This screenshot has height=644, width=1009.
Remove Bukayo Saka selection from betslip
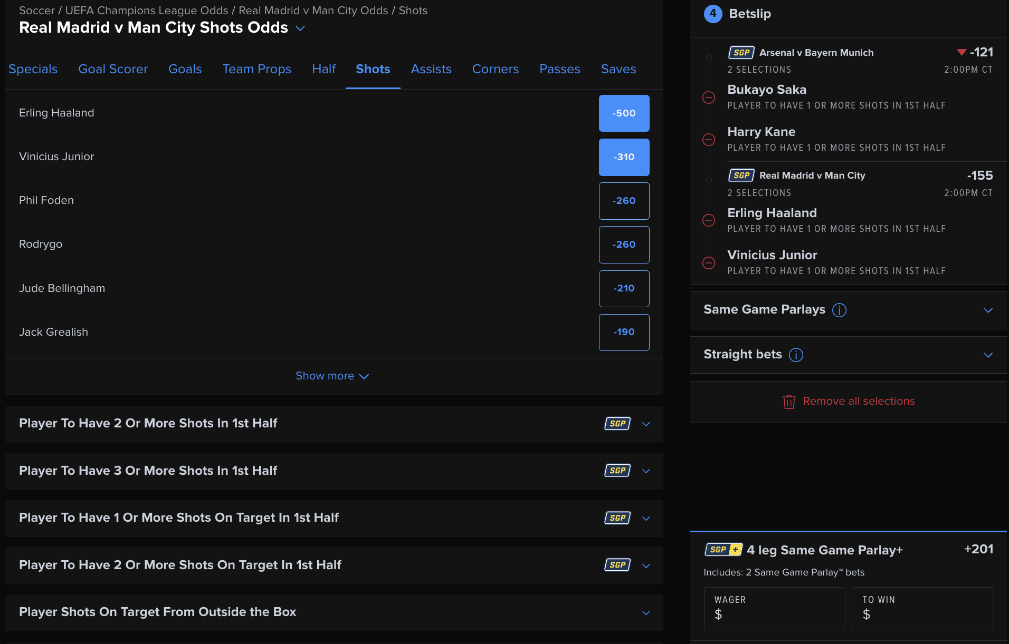click(709, 97)
